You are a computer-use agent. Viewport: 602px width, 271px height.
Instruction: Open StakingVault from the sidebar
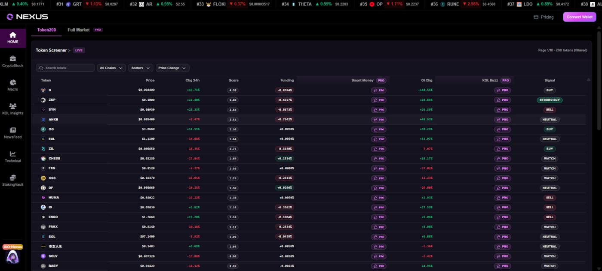pos(12,180)
